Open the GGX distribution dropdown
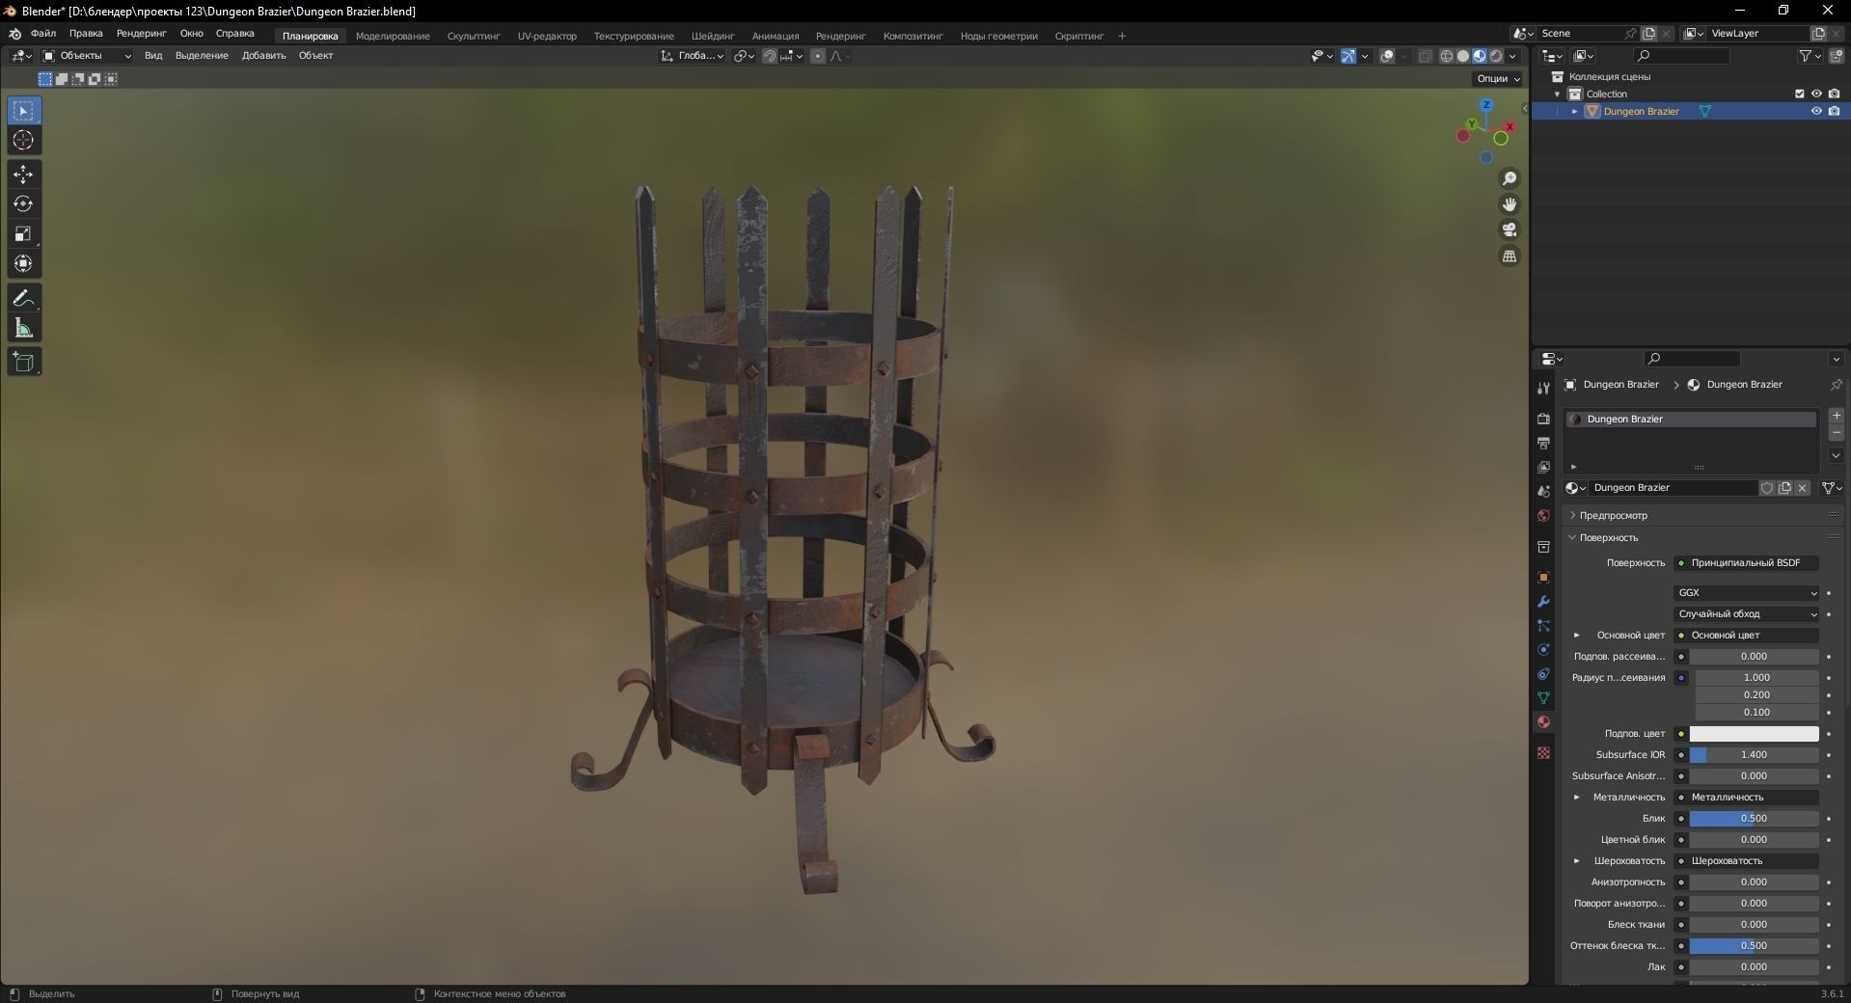Screen dimensions: 1851x1003 [x=1746, y=593]
